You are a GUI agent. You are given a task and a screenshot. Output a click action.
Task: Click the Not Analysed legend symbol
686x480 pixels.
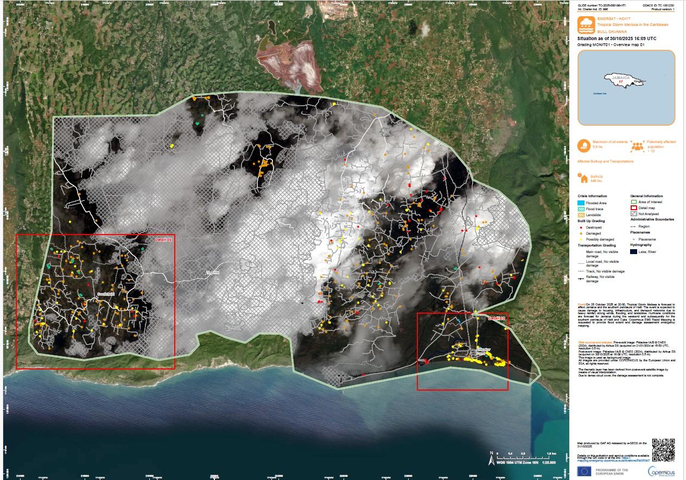point(634,215)
